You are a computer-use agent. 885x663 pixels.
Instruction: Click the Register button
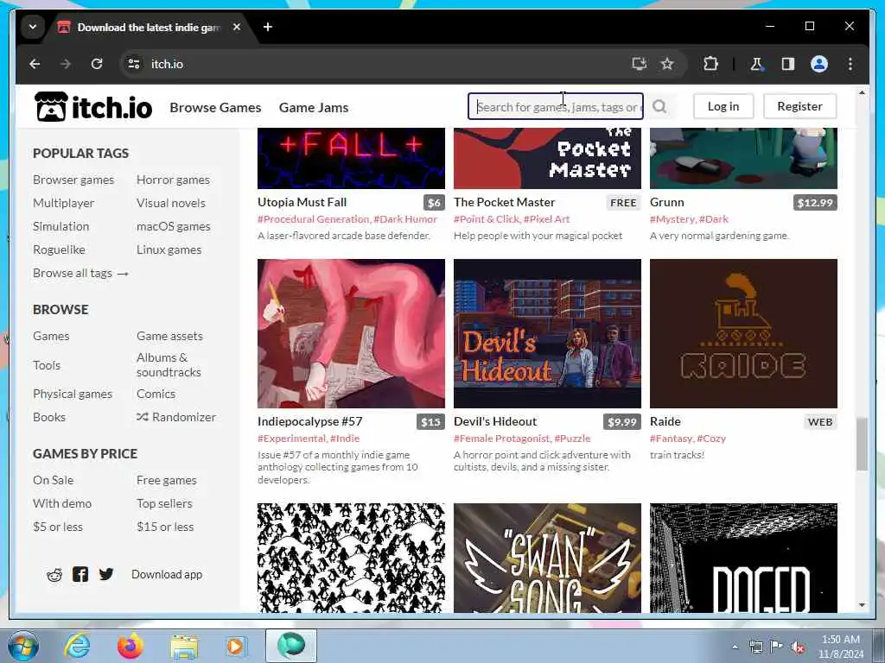click(799, 106)
